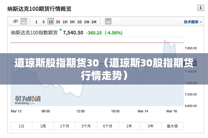Click the chart peak near Mar 16

[165, 40]
